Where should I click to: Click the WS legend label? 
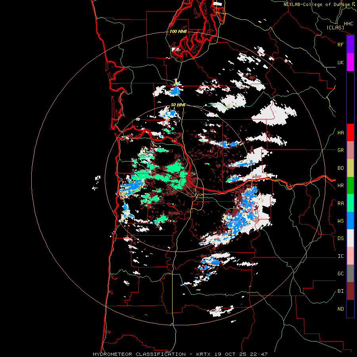coord(341,221)
